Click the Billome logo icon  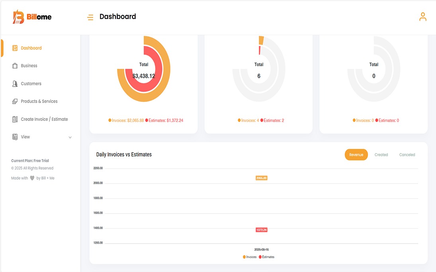pos(18,17)
